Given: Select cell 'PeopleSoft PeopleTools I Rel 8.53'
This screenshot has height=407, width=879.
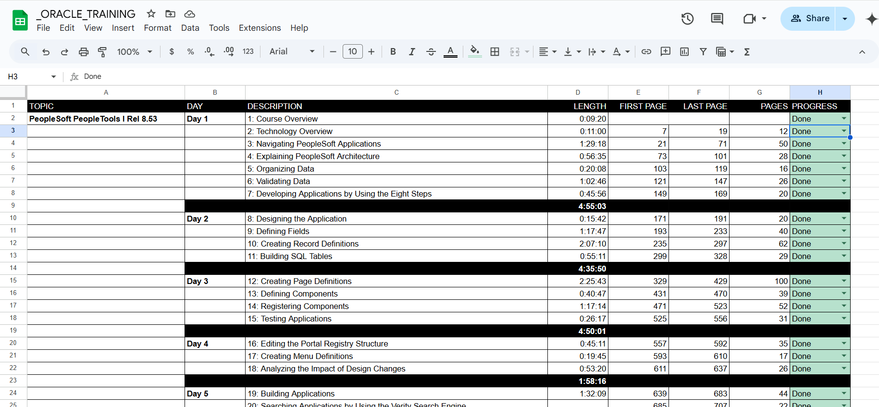Looking at the screenshot, I should pos(106,119).
